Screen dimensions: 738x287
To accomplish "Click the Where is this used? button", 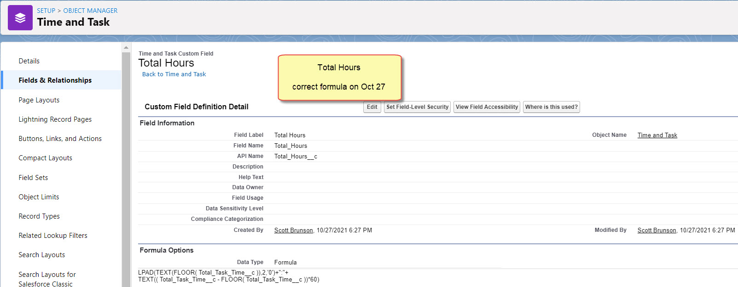I will [x=551, y=107].
